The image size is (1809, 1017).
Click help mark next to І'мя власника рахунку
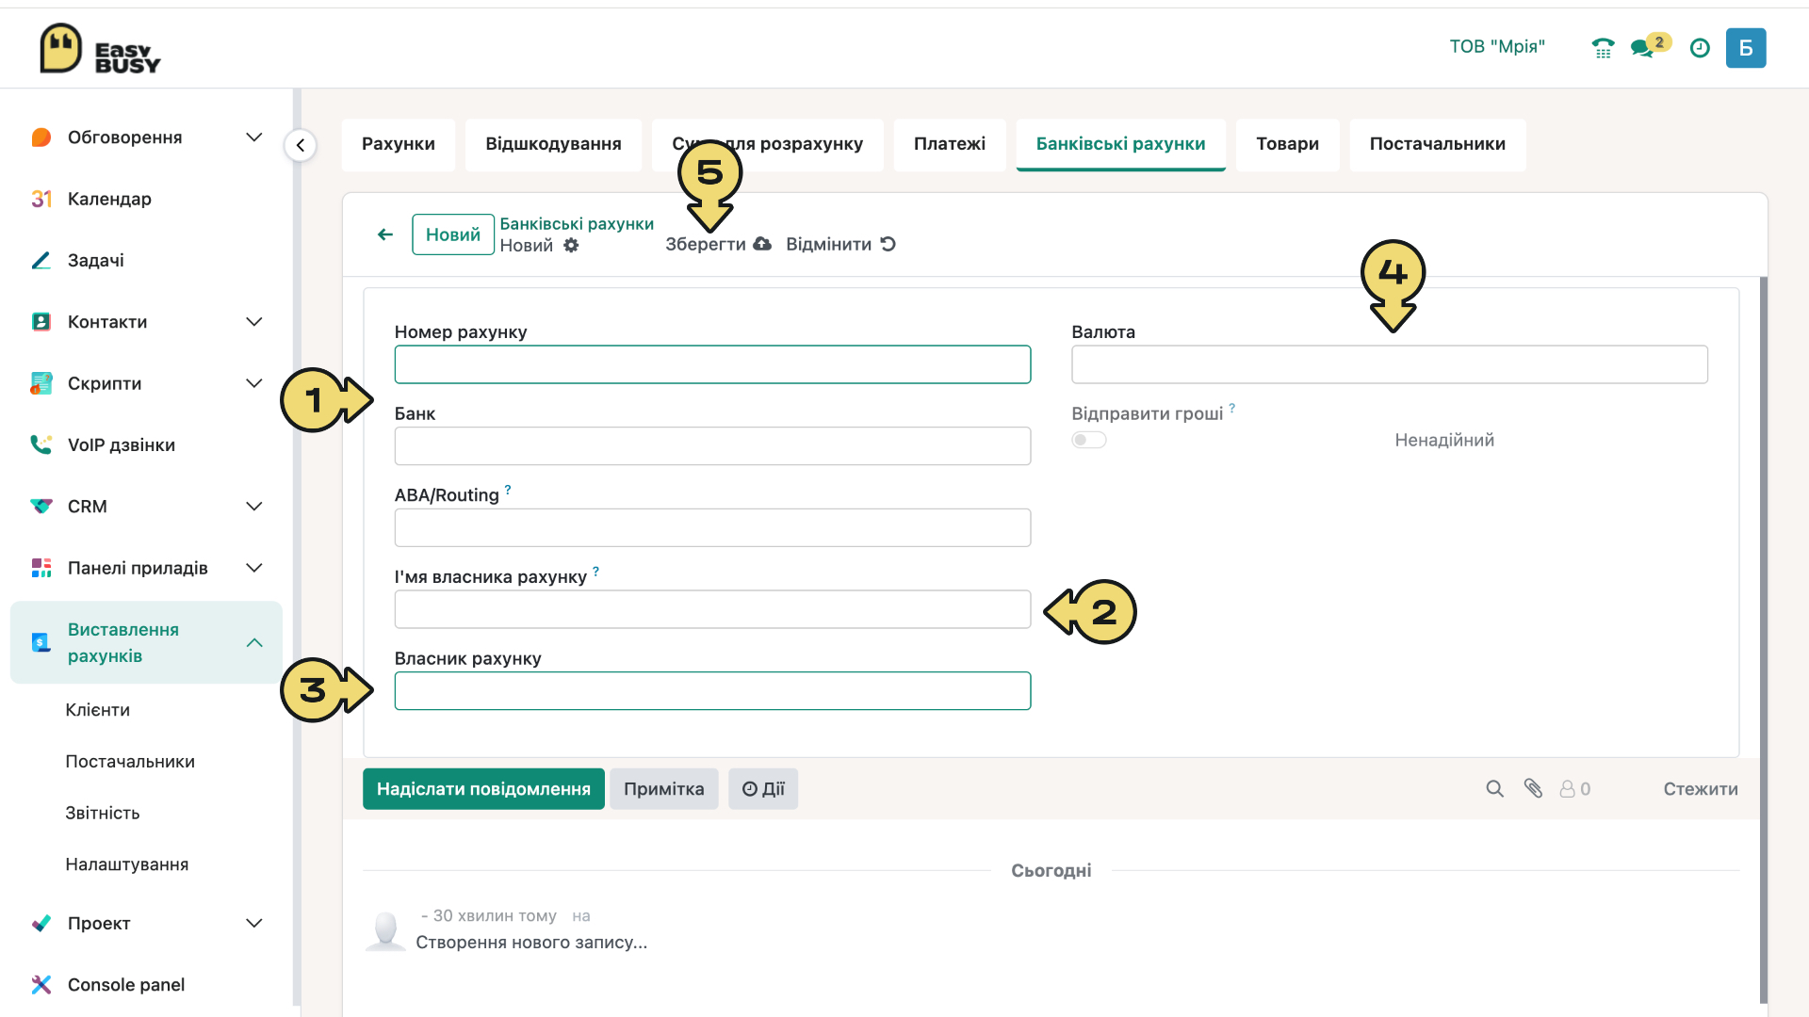point(595,572)
